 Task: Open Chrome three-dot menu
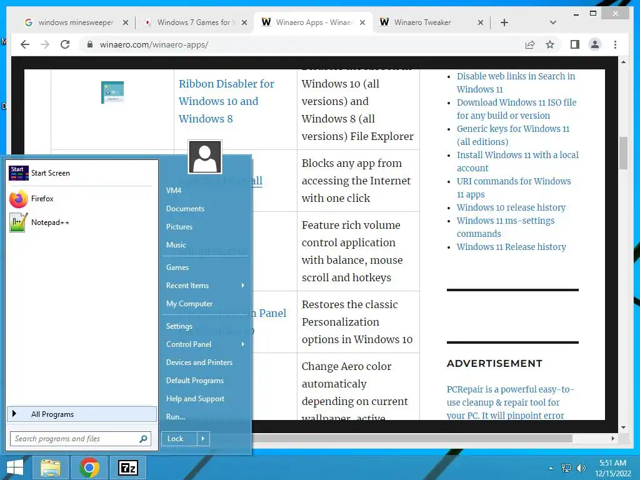615,44
